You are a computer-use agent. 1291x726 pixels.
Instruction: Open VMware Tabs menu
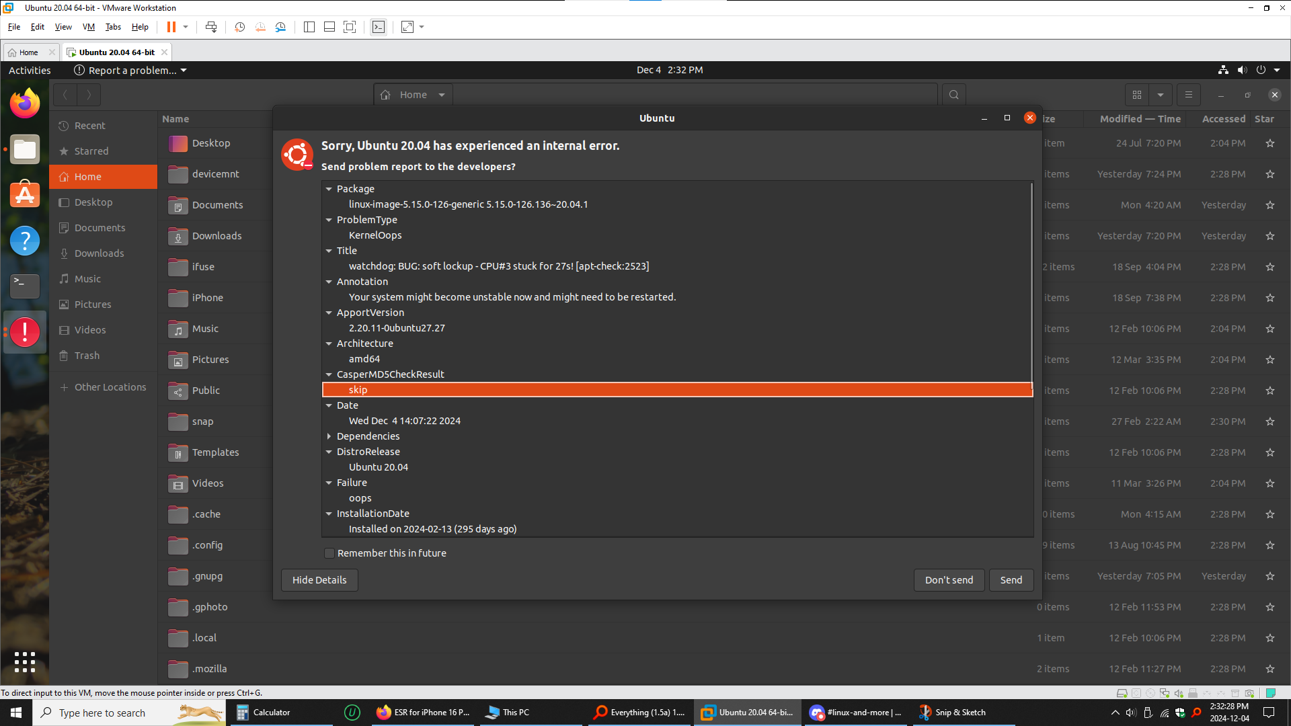(113, 27)
